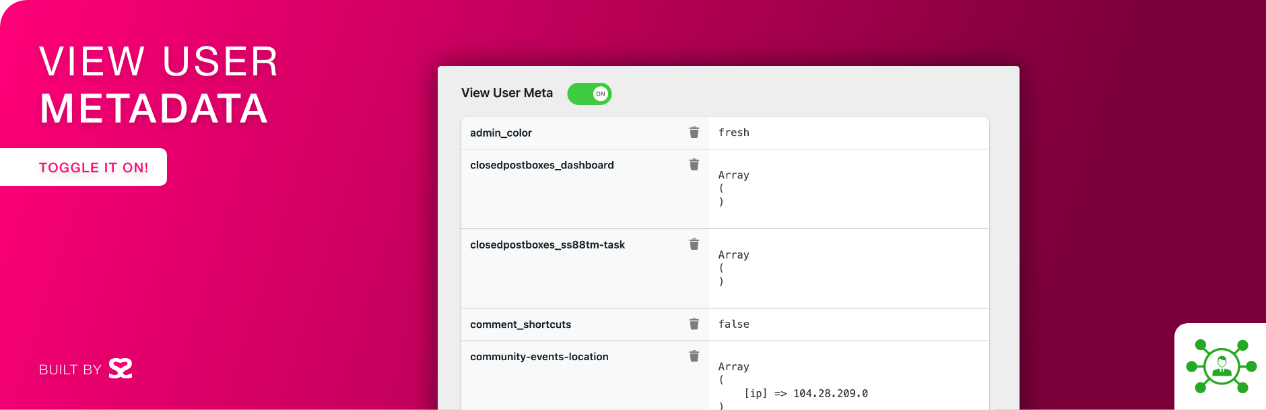Delete the comment_shortcuts meta entry
Screen dimensions: 1266x410
pos(694,324)
